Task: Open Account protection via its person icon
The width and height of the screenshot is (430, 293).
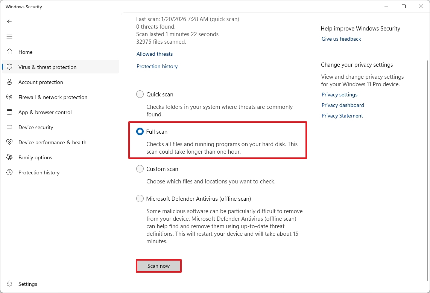Action: point(9,82)
